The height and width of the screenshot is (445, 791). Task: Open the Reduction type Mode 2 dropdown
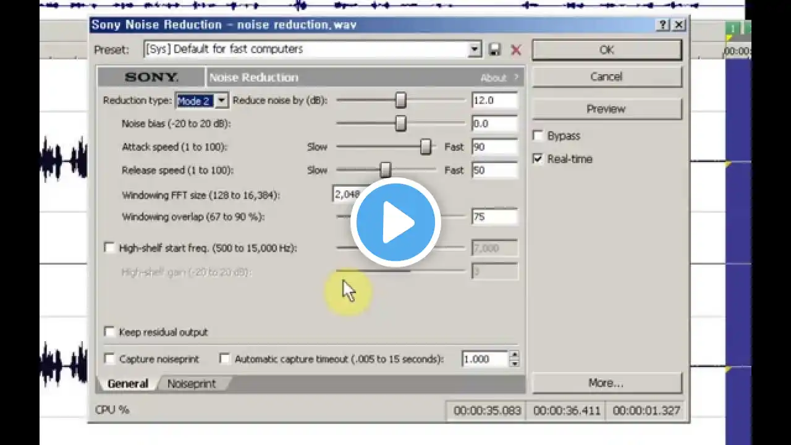(x=221, y=100)
